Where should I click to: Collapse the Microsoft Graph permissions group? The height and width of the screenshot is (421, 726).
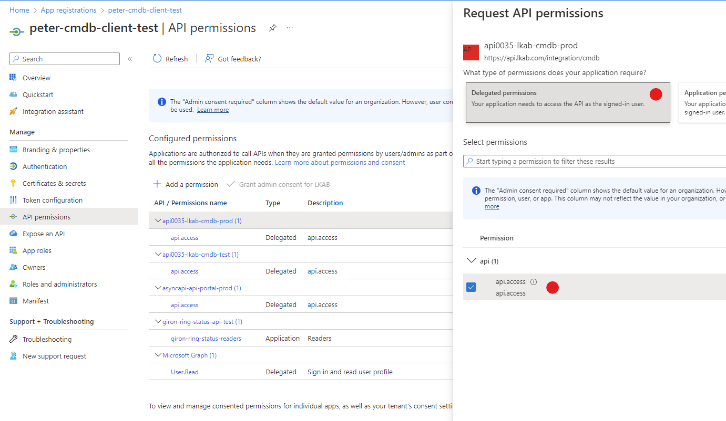158,355
